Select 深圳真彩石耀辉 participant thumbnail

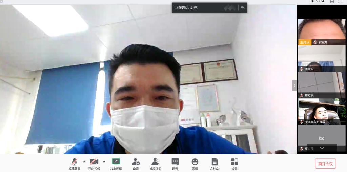(322, 111)
